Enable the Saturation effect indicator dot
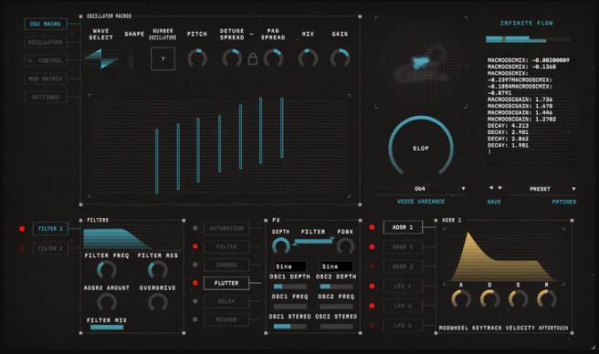599x354 pixels. click(195, 228)
